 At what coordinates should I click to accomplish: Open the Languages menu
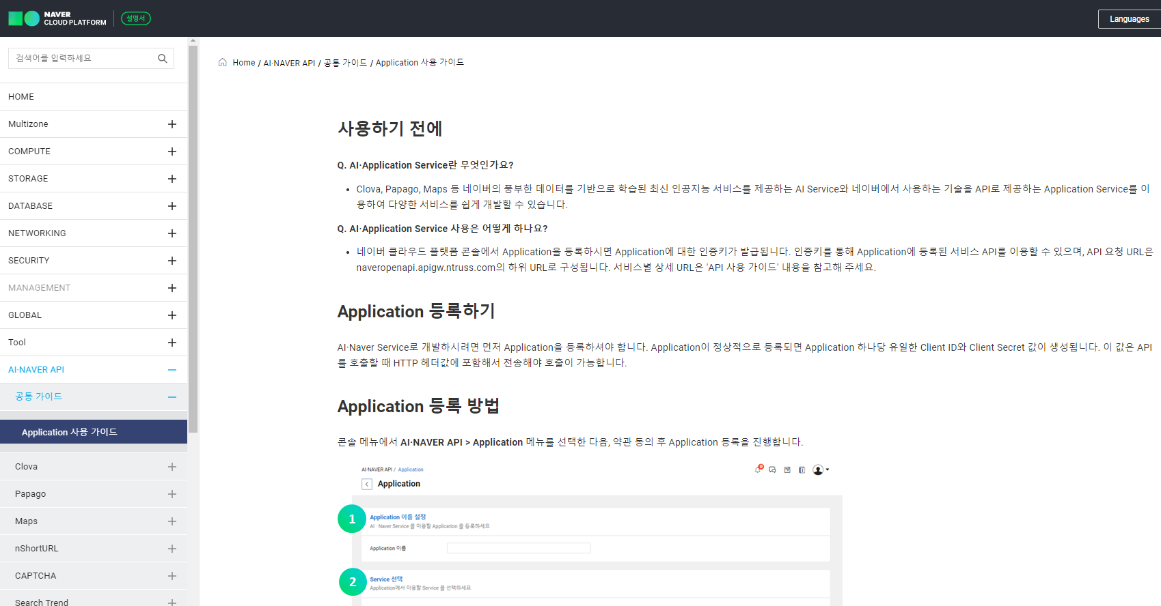coord(1129,19)
